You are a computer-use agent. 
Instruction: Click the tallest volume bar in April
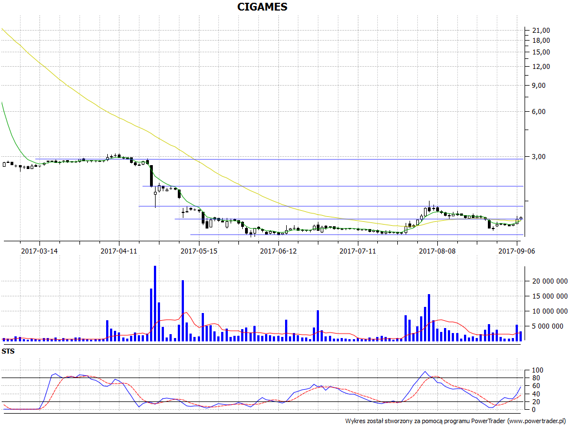[x=155, y=304]
